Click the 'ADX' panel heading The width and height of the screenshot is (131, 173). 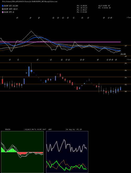(x=50, y=129)
